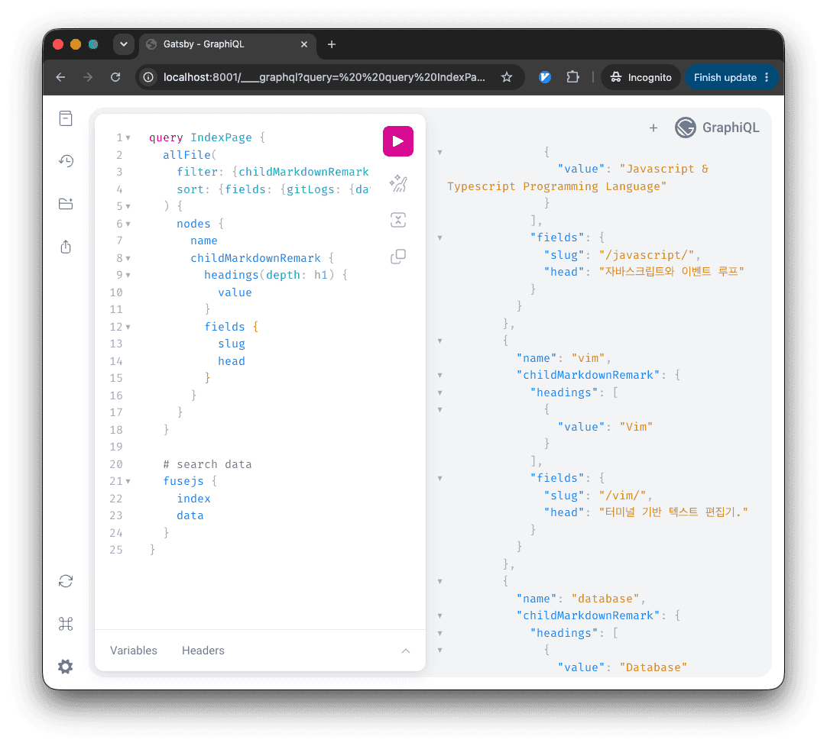Click the blue checkmark extension icon
Viewport: 827px width, 746px height.
pos(545,77)
